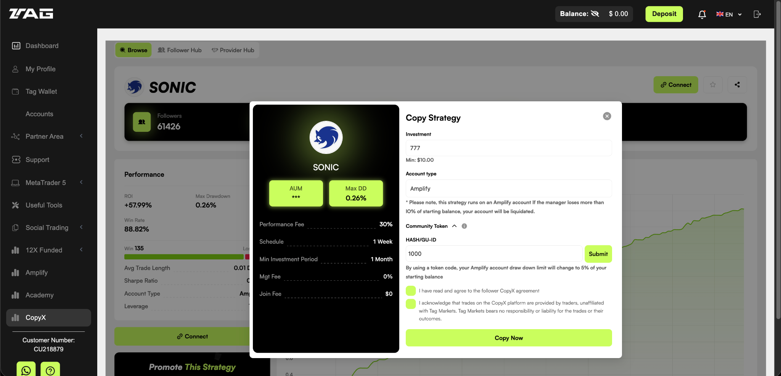781x376 pixels.
Task: Click the share icon next to Connect
Action: pyautogui.click(x=737, y=85)
